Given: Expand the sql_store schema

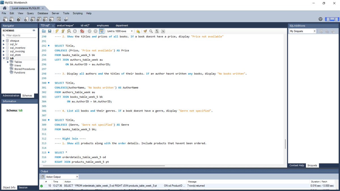Looking at the screenshot, I should point(4,55).
